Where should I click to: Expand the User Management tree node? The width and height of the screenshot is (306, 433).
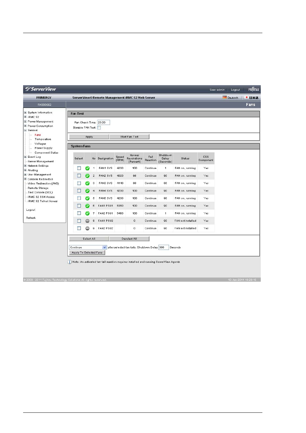(x=25, y=174)
